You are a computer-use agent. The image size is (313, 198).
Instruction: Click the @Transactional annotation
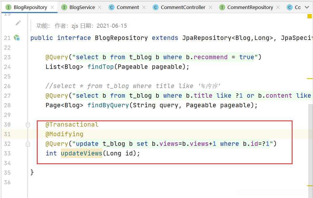(x=72, y=125)
